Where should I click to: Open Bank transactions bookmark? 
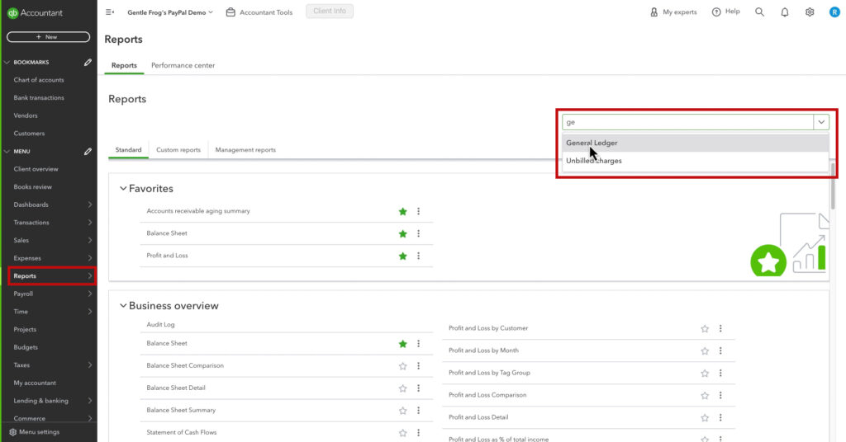pos(39,97)
